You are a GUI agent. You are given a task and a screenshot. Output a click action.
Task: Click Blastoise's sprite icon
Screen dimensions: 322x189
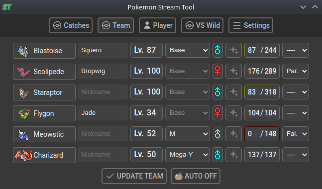[23, 51]
